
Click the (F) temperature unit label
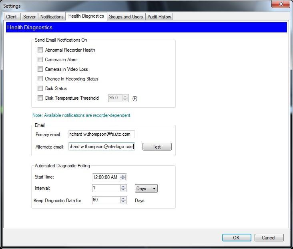coord(135,98)
